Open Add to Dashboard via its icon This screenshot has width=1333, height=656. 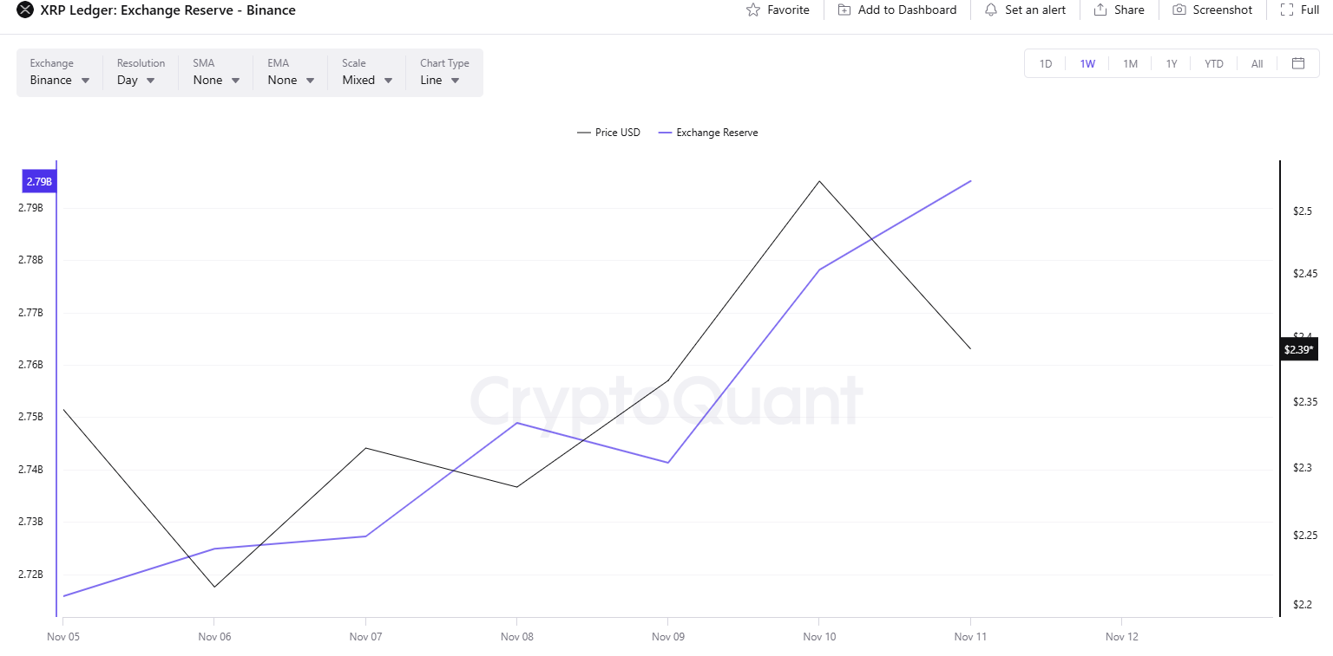843,10
